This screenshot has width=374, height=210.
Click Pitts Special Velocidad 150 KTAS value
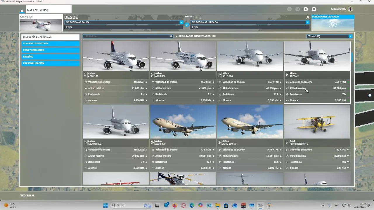340,150
